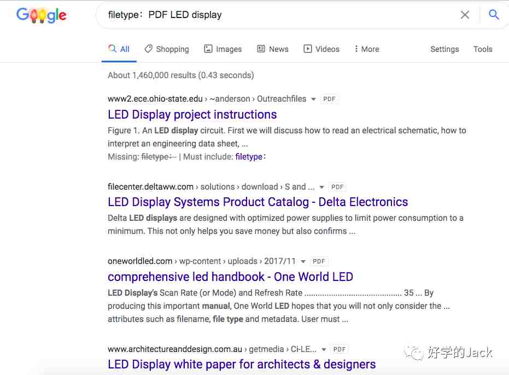Viewport: 509px width, 375px height.
Task: Open LED Display Systems Product Catalog link
Action: [258, 202]
